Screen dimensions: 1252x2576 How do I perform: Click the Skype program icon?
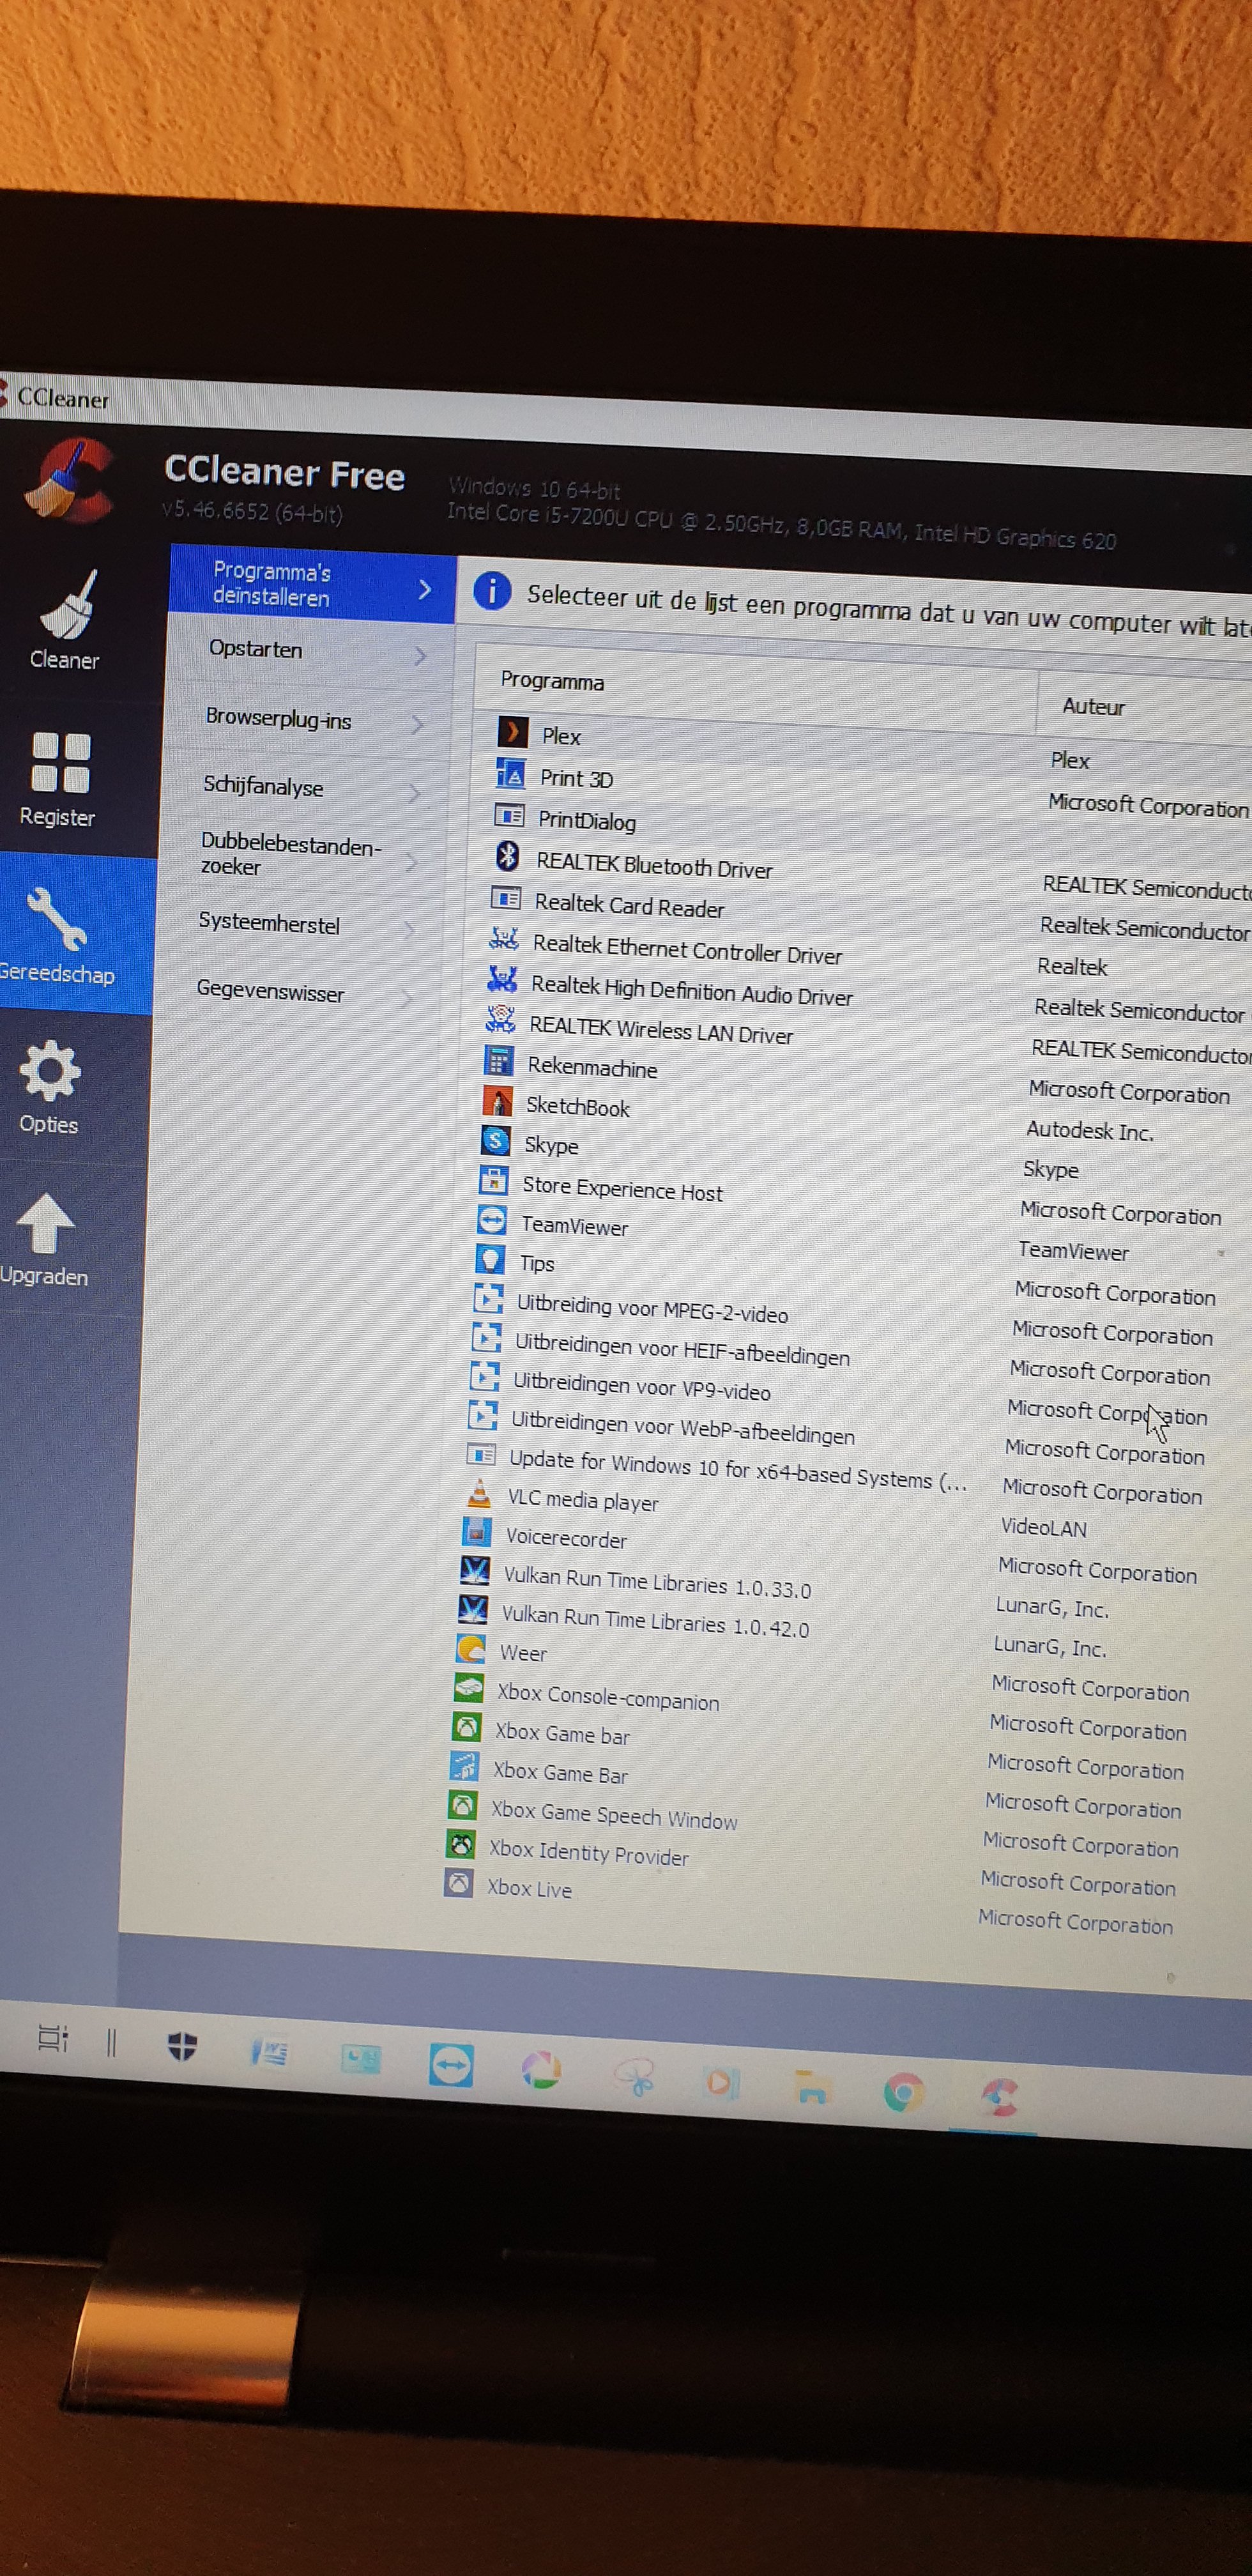(x=495, y=1140)
